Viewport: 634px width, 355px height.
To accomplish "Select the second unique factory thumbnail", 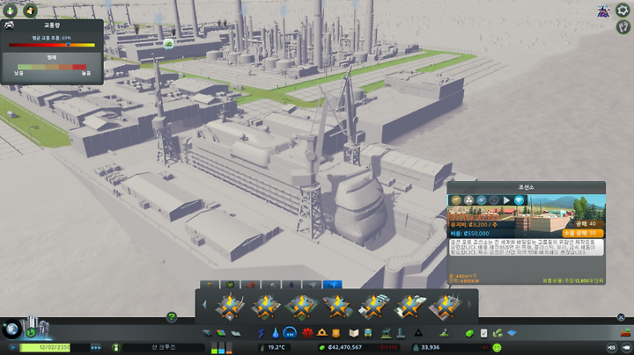I will tap(266, 307).
